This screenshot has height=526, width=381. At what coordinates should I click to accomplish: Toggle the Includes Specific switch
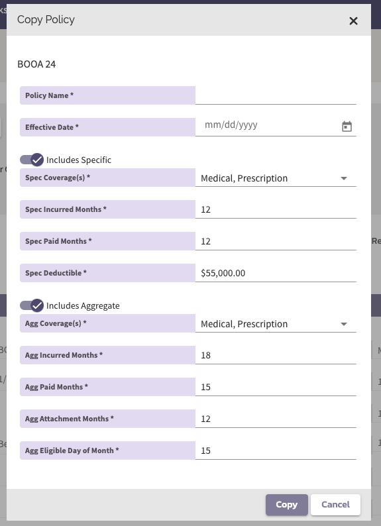pos(32,160)
